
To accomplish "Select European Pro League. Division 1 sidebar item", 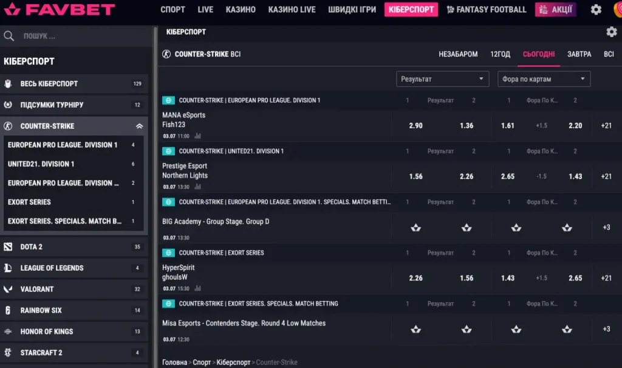I will (73, 145).
